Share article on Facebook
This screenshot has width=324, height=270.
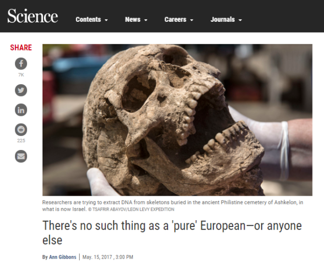point(21,63)
